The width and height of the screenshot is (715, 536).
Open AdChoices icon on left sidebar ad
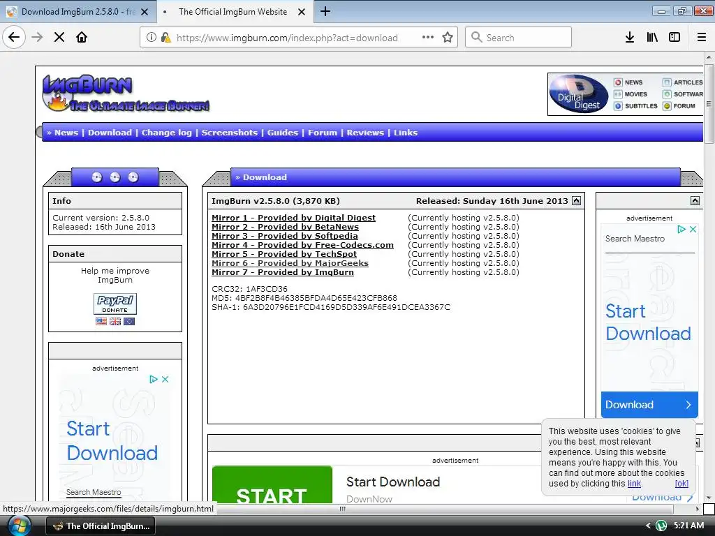pyautogui.click(x=153, y=379)
